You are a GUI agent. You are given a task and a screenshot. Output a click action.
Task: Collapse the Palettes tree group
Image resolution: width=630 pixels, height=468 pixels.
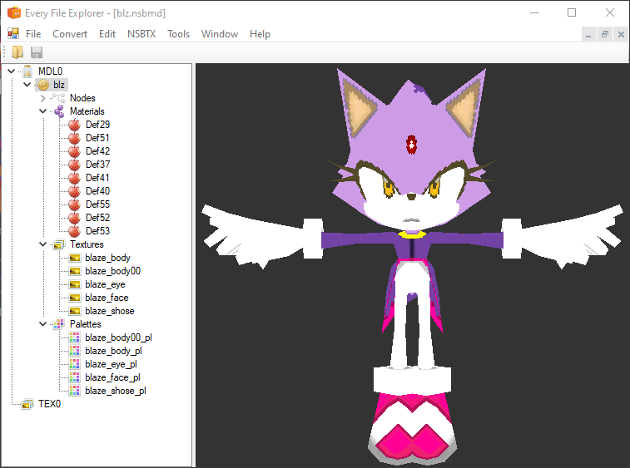pos(43,324)
